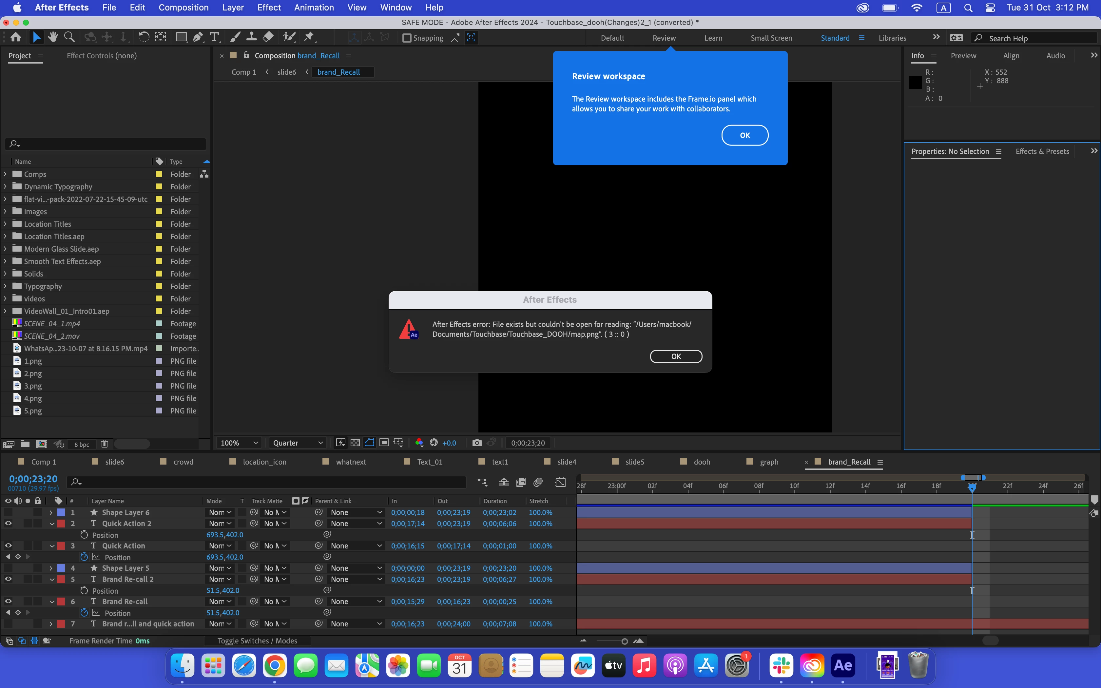This screenshot has width=1101, height=688.
Task: Pick the Hand tool
Action: coord(53,38)
